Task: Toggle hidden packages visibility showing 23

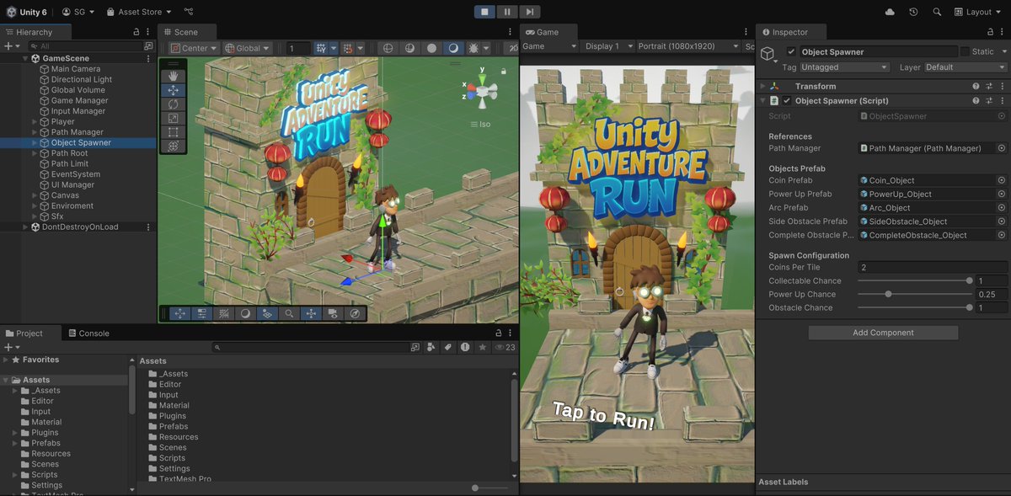Action: (x=505, y=347)
